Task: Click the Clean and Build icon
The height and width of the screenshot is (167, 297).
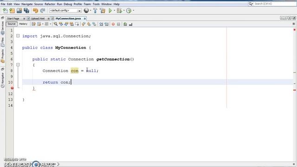Action: tap(103, 11)
